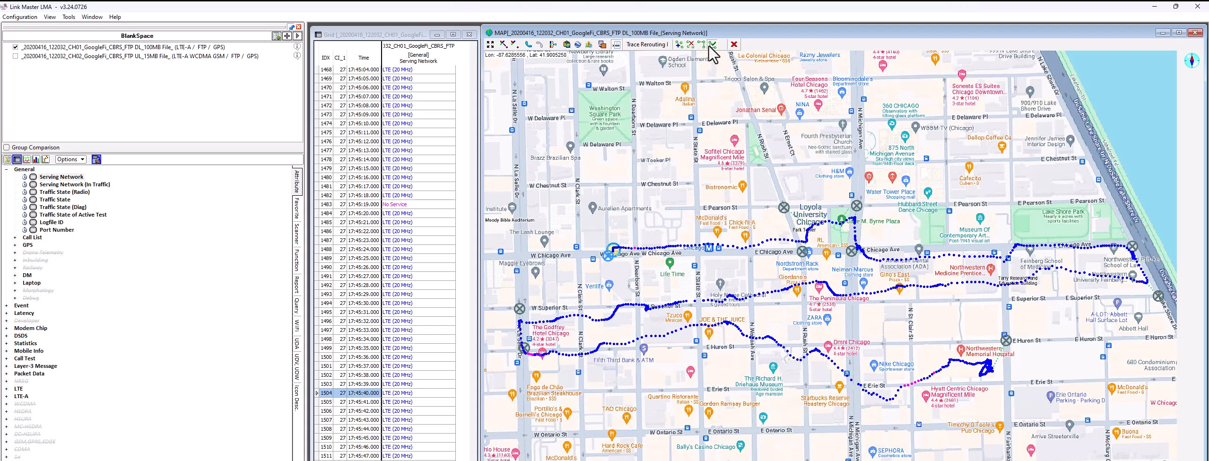This screenshot has width=1209, height=461.
Task: Click the connect trace nodes icon
Action: [x=701, y=44]
